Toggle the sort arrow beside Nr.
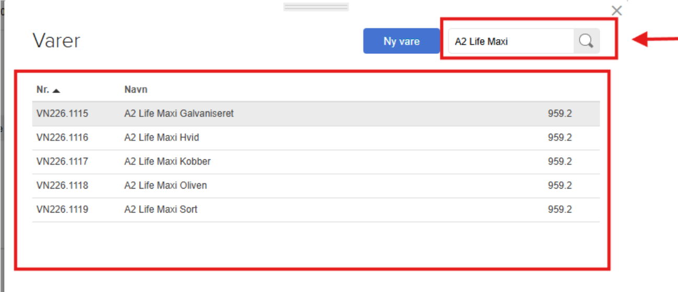678x292 pixels. click(x=56, y=90)
